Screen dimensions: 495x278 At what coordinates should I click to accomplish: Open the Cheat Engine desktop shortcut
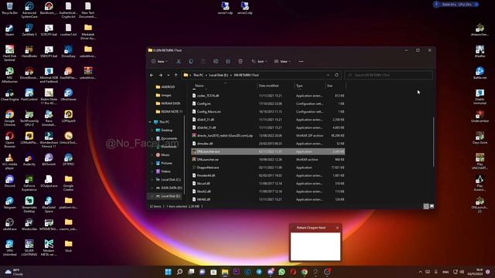[x=9, y=95]
